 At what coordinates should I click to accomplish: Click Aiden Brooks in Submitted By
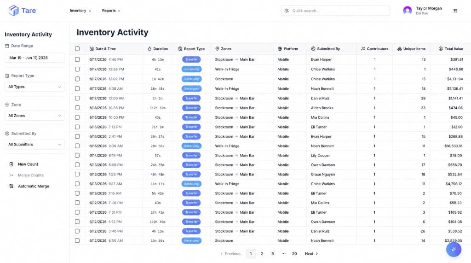[x=322, y=108]
